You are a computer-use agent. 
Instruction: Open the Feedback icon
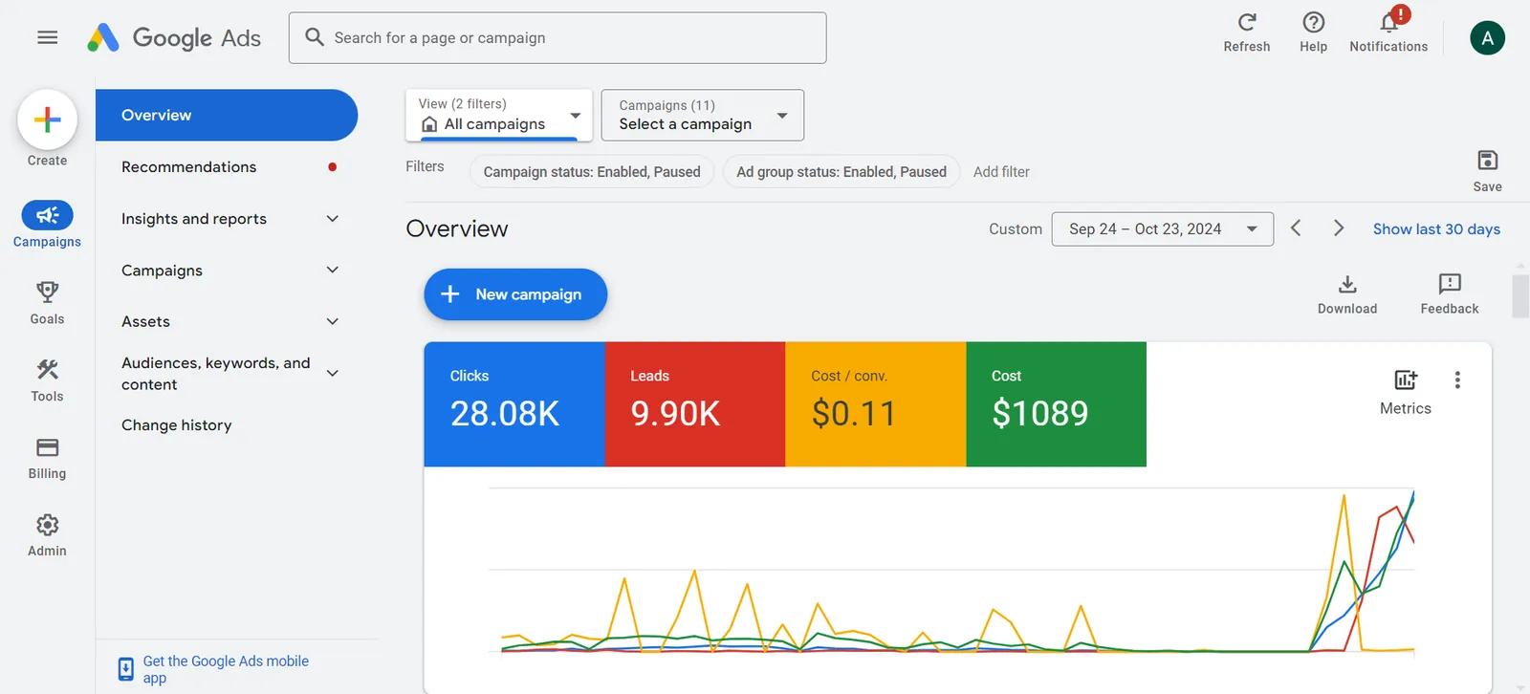coord(1450,283)
